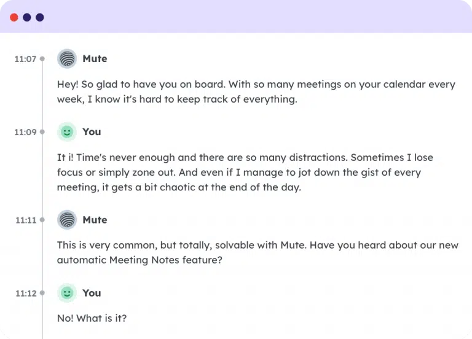Click the rightmost dark dot in title bar
The width and height of the screenshot is (472, 339).
click(40, 17)
